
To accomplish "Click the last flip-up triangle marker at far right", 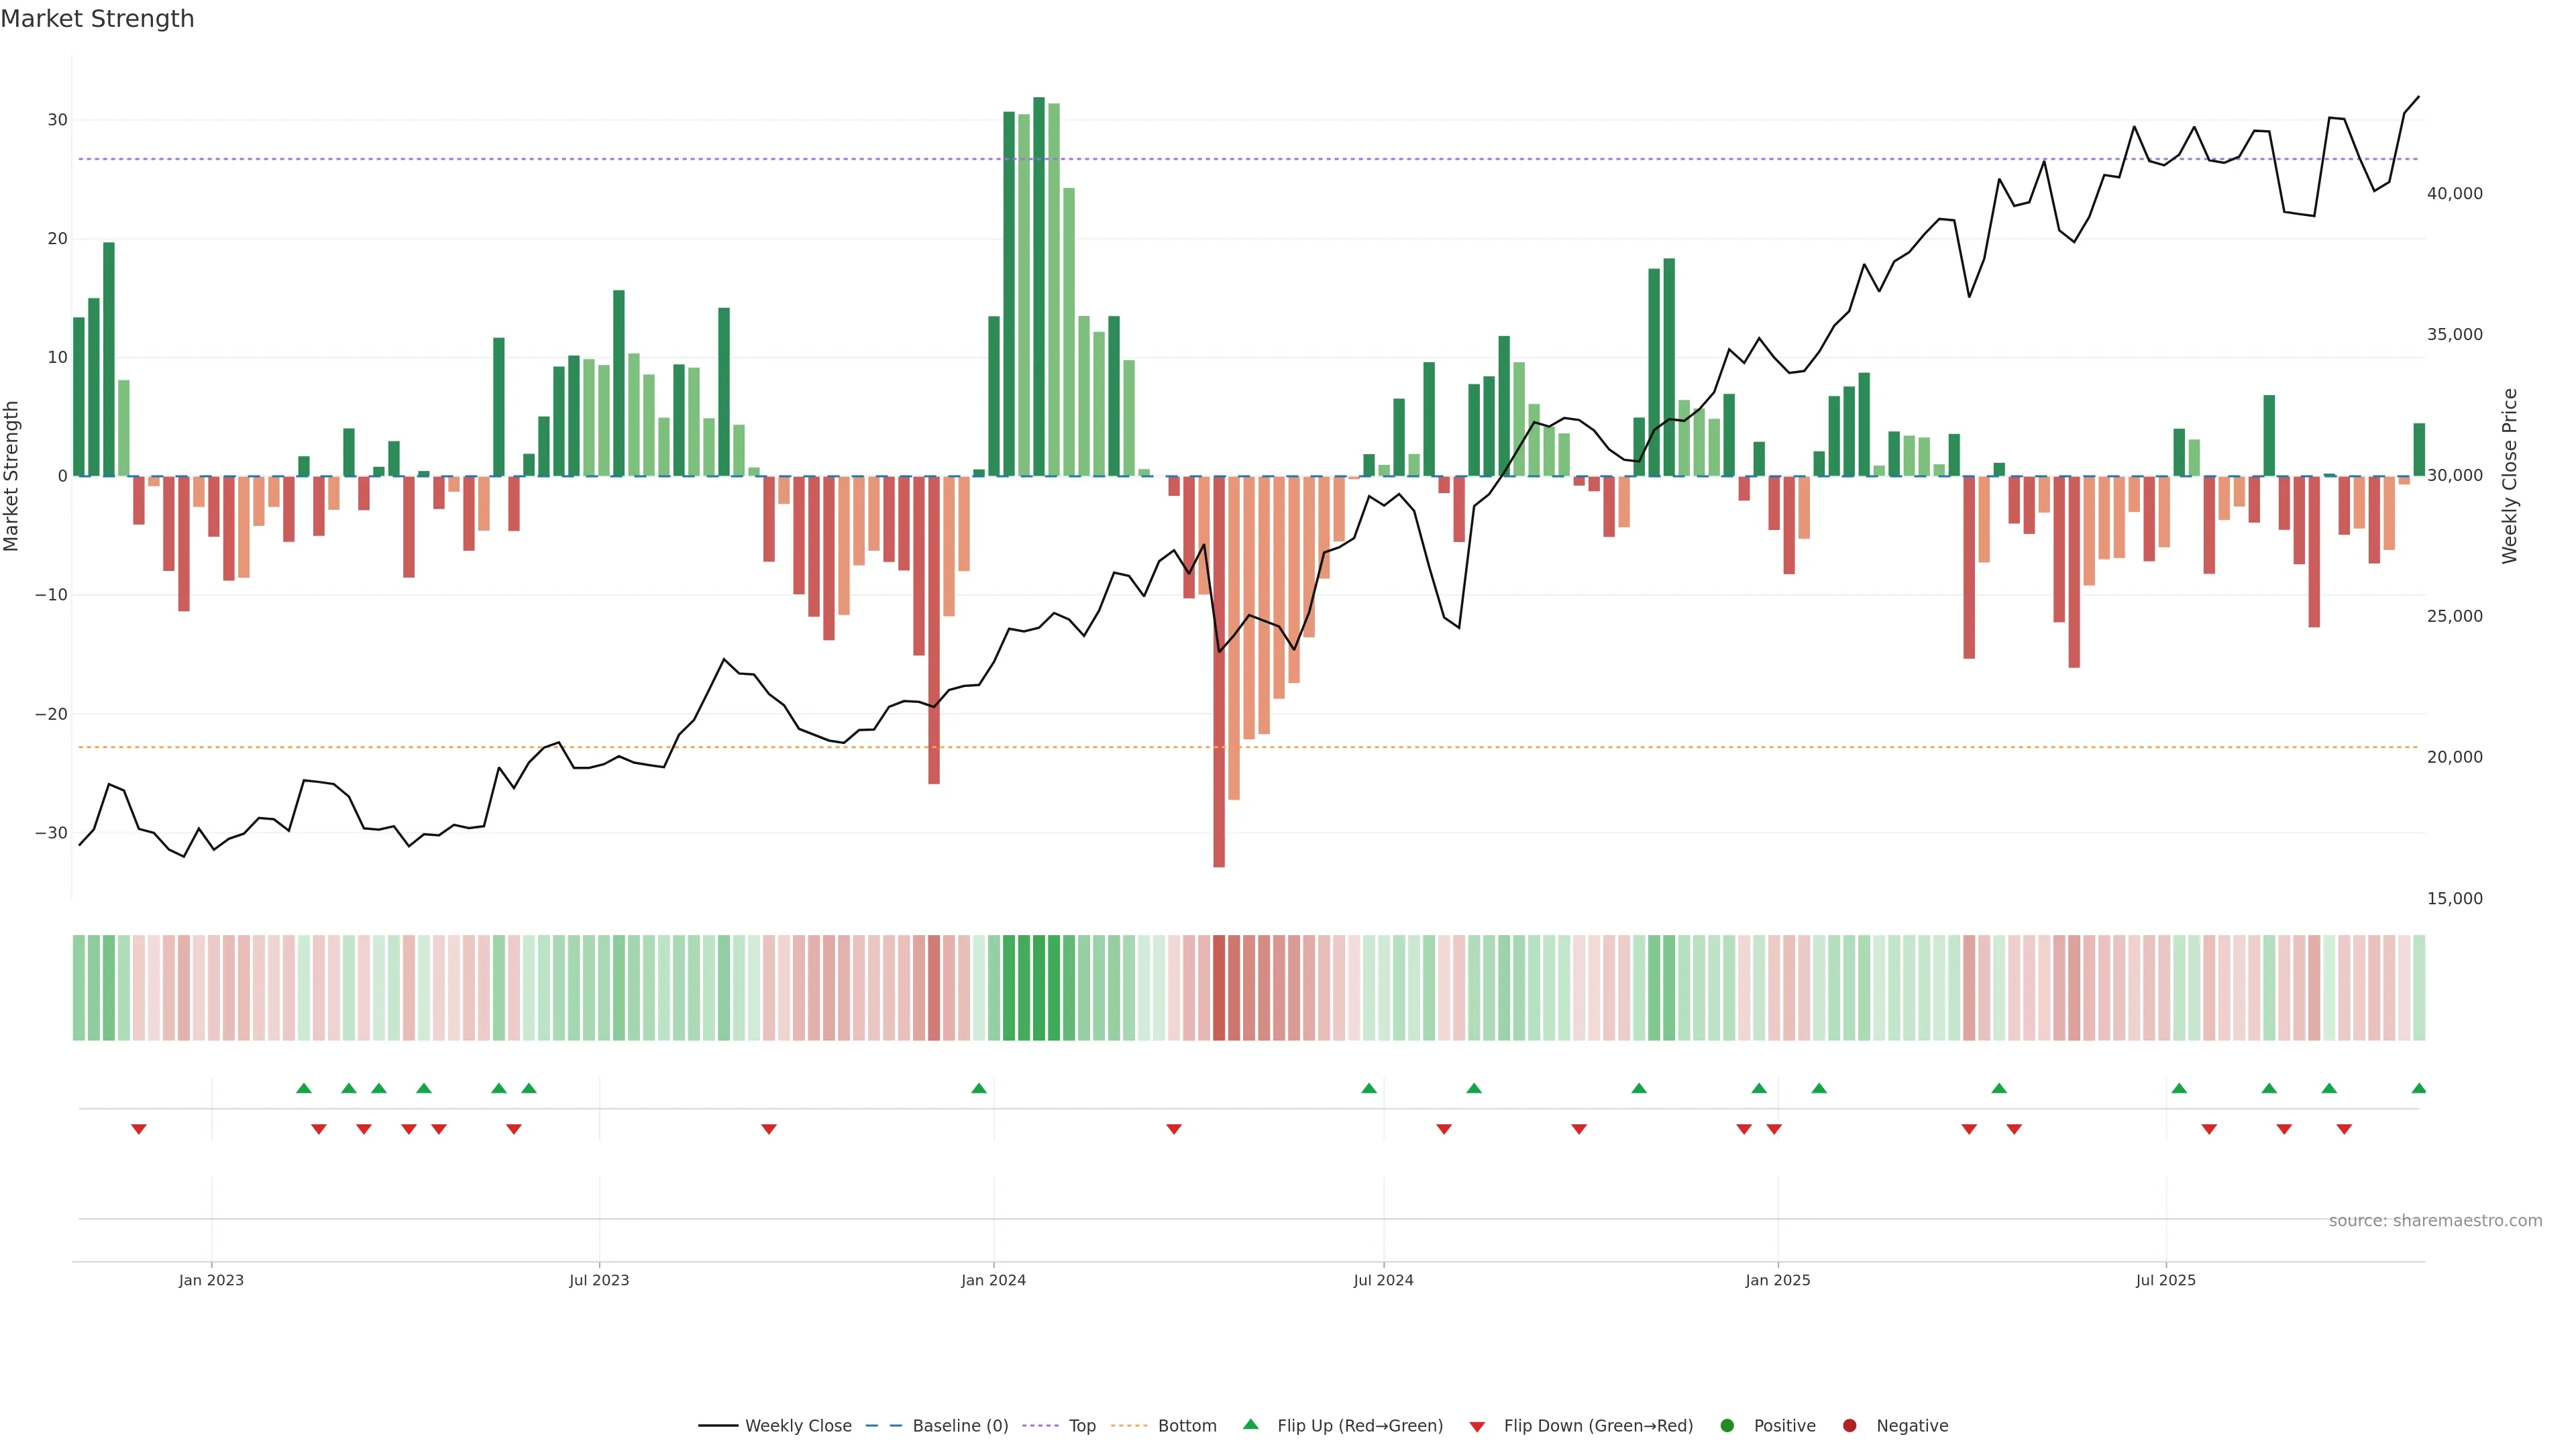I will 2418,1088.
